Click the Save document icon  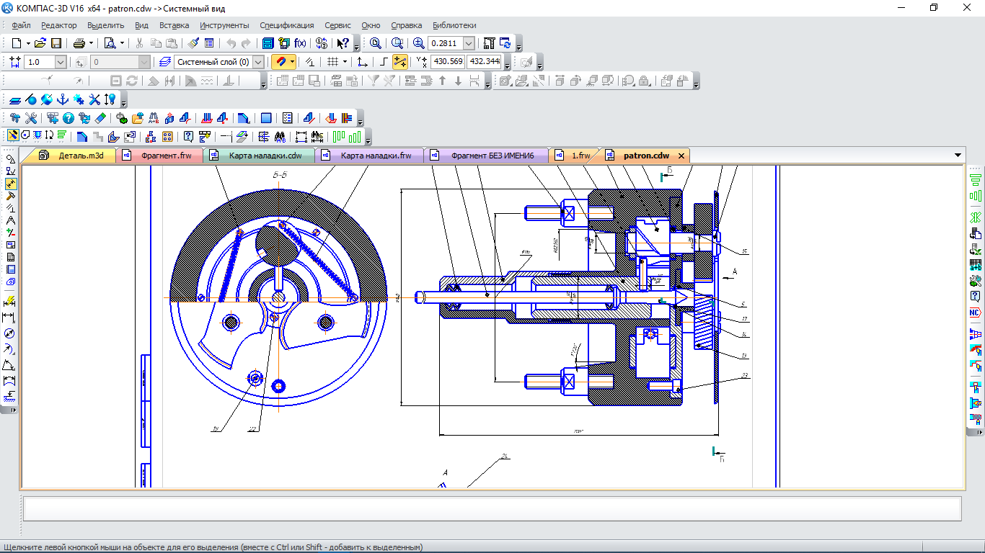tap(56, 43)
